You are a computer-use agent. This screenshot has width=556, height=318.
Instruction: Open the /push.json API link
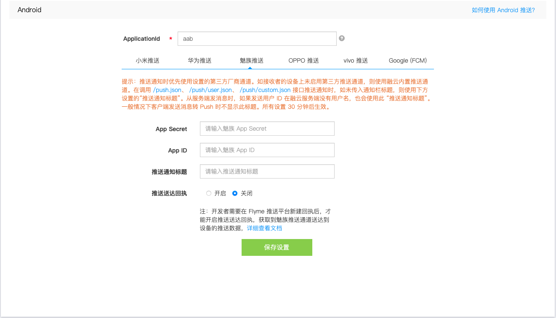pos(167,90)
